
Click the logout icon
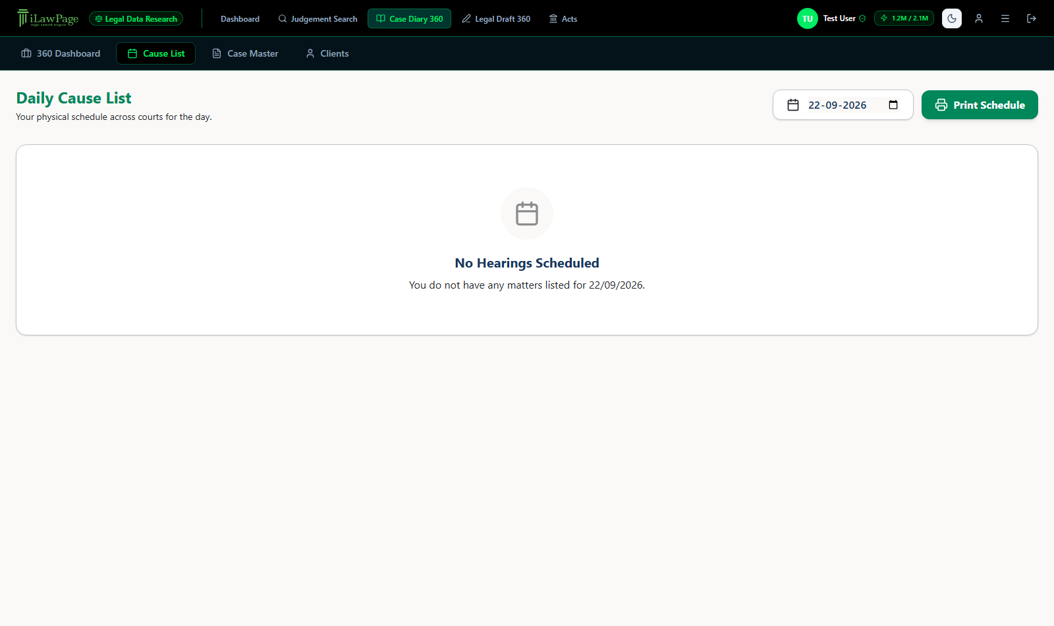tap(1032, 18)
